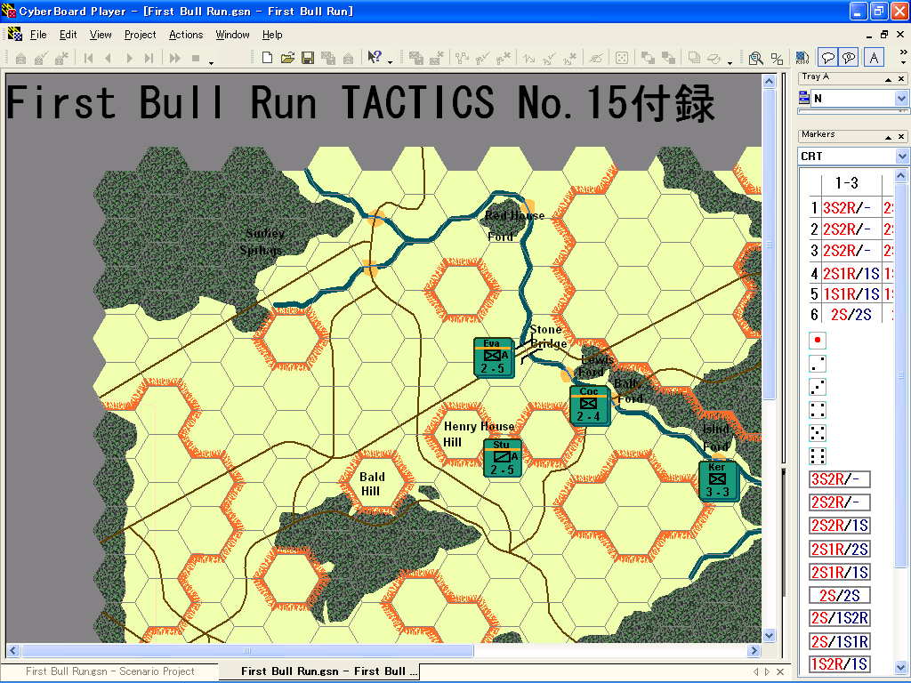Image resolution: width=911 pixels, height=683 pixels.
Task: Jump to last move in playback
Action: (149, 58)
